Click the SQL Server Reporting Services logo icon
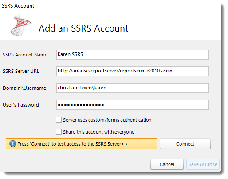 pyautogui.click(x=21, y=26)
